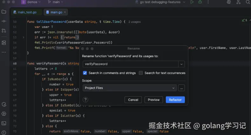This screenshot has height=135, width=251.
Task: Debug the go test debugging-features configuration
Action: [200, 2]
